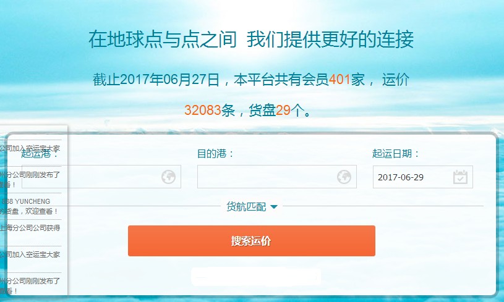This screenshot has height=302, width=504.
Task: Click the 目的港 field label
Action: point(215,153)
